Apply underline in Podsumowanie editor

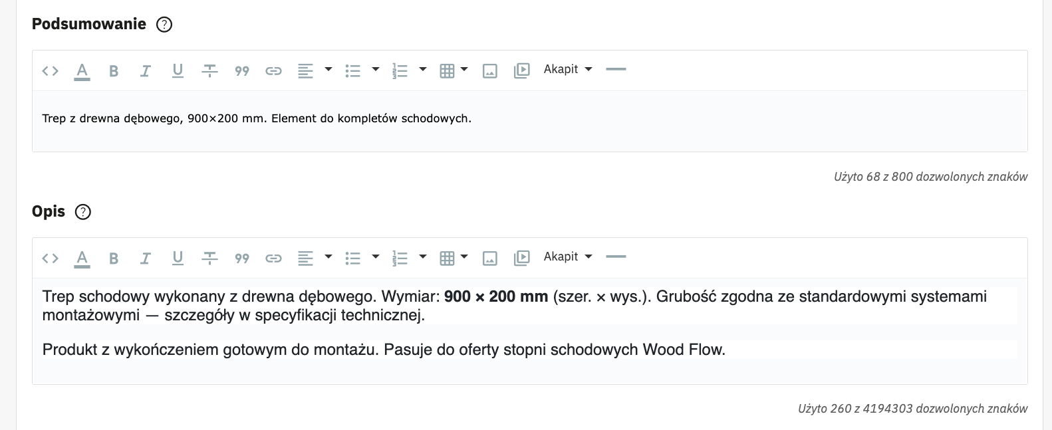tap(178, 70)
